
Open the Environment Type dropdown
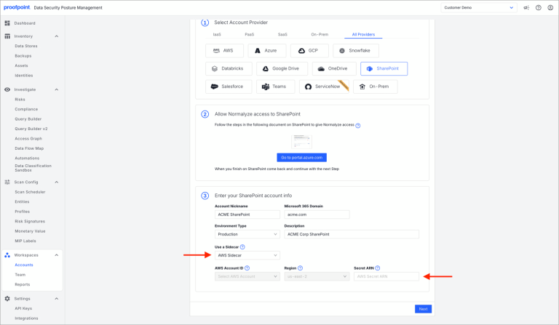point(247,234)
